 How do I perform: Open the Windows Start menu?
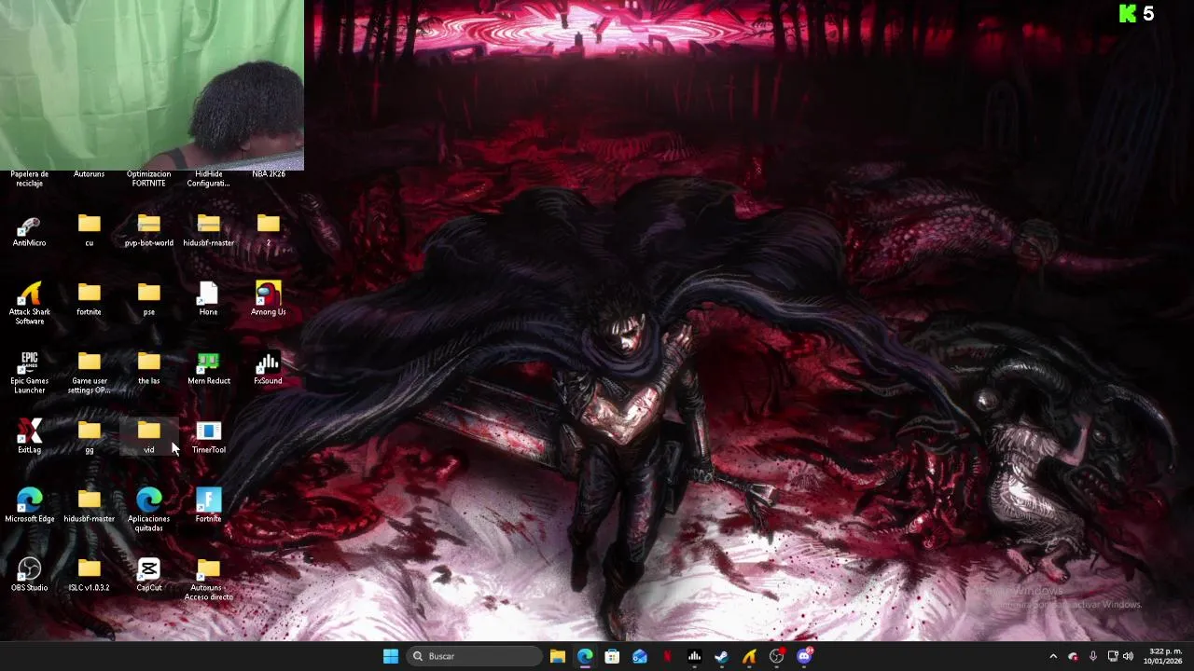click(x=391, y=656)
